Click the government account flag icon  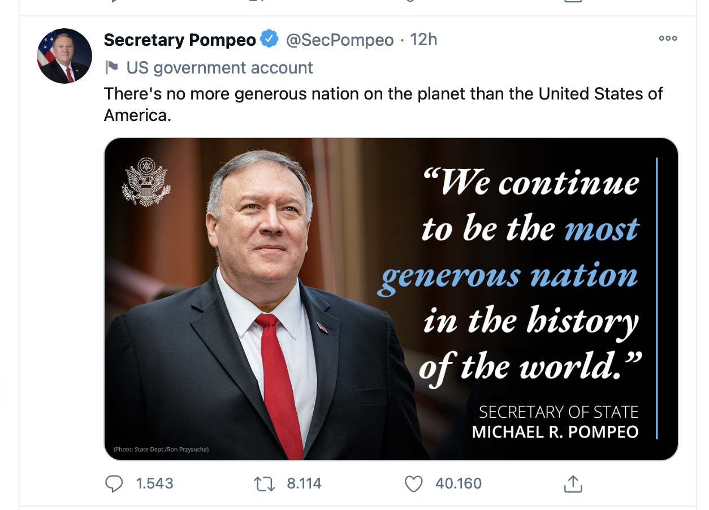point(112,67)
